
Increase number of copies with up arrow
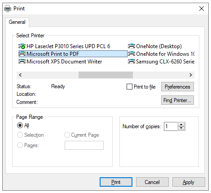(x=181, y=125)
